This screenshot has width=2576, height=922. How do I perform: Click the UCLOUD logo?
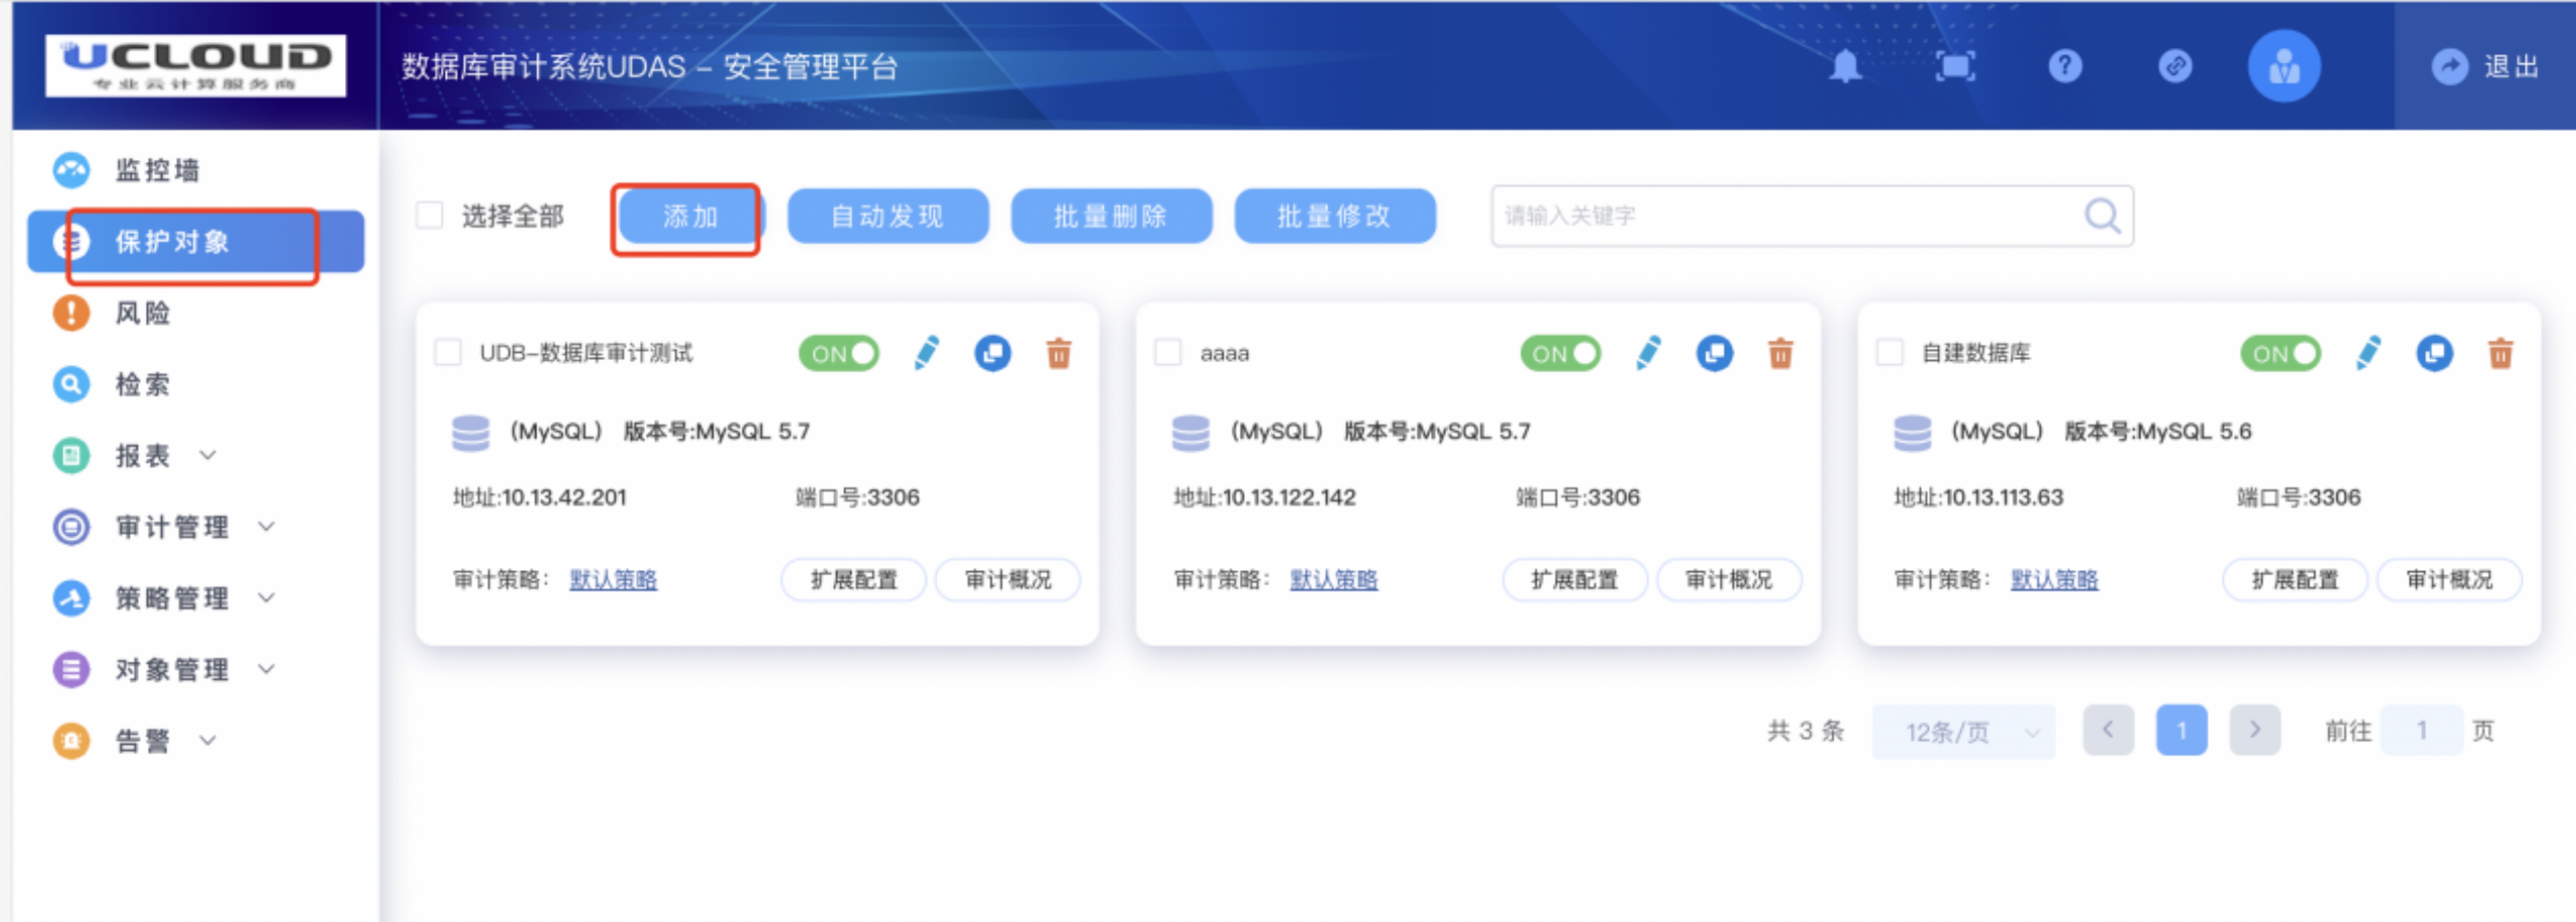pyautogui.click(x=196, y=66)
